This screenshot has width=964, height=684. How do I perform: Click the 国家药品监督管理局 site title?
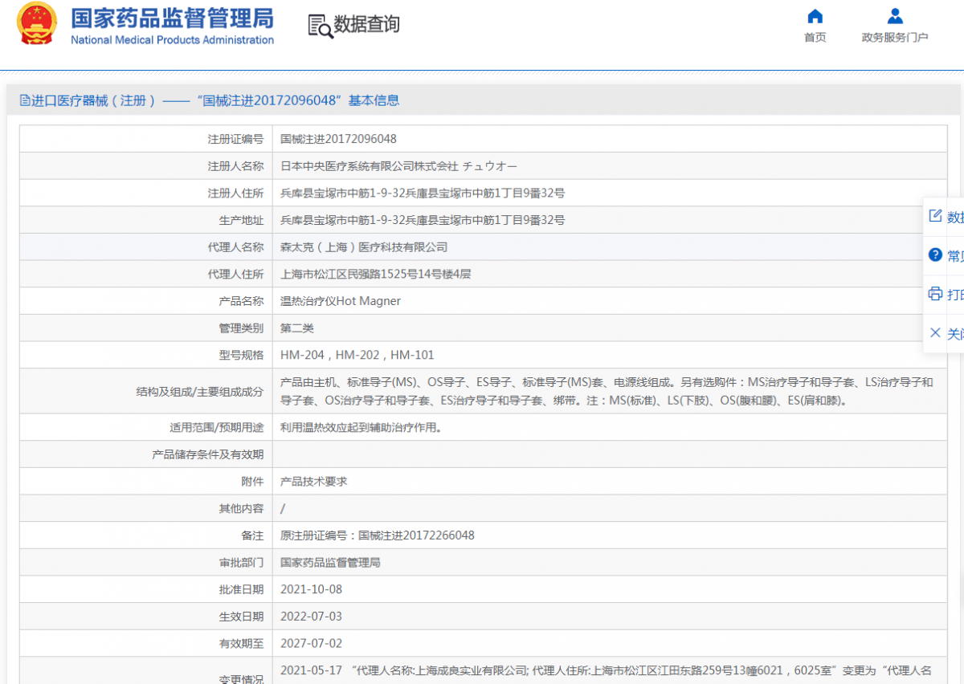172,18
